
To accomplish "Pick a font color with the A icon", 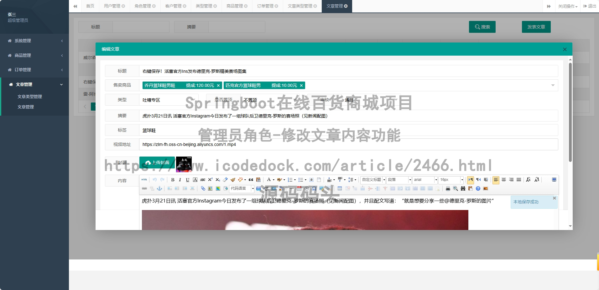I will tap(269, 180).
